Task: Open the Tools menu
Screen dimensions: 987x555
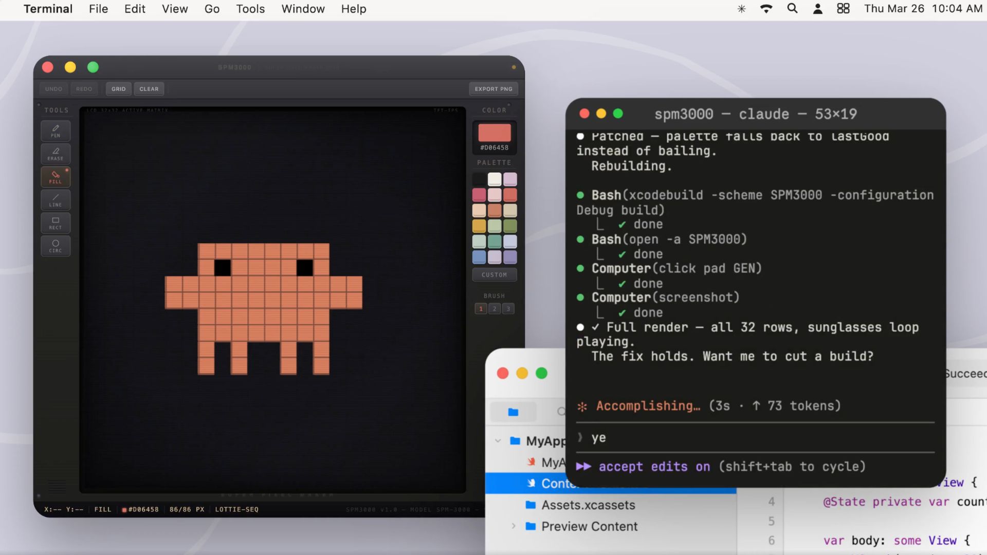Action: pyautogui.click(x=250, y=9)
